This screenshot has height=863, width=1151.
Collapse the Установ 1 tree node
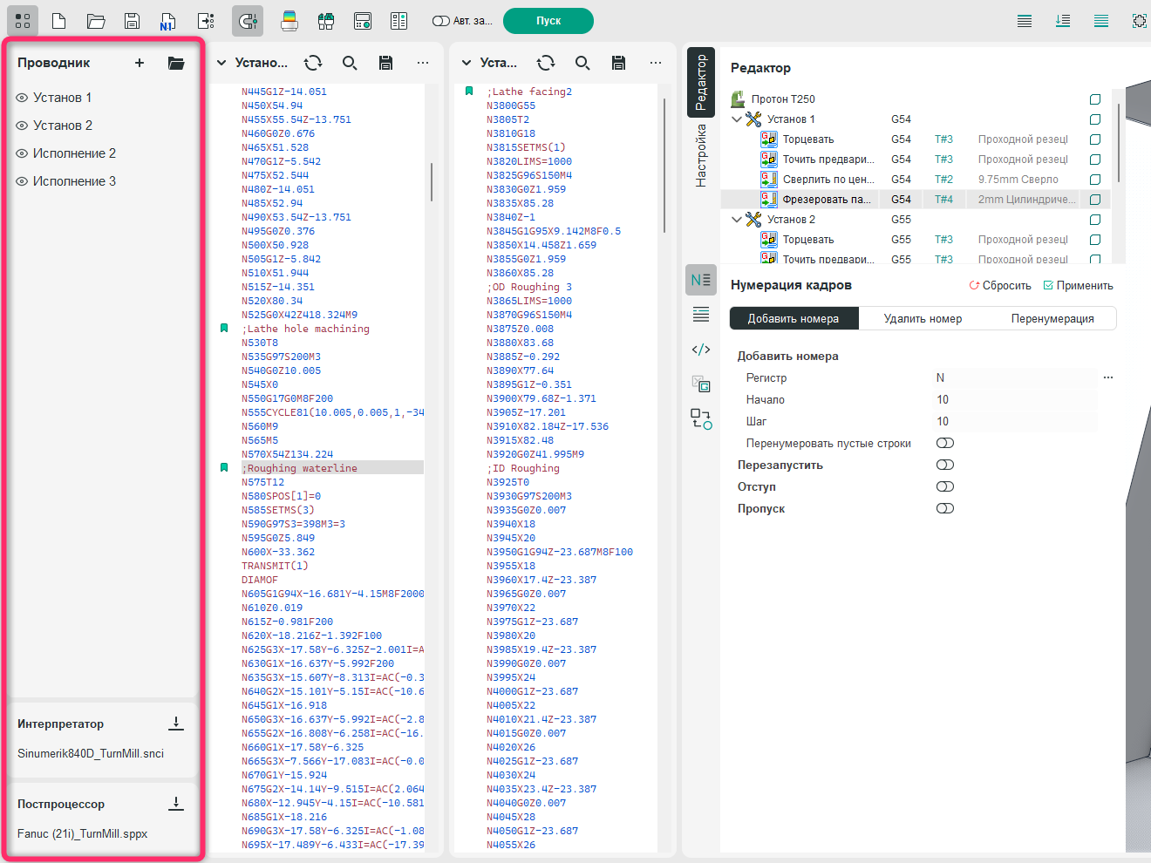(737, 119)
